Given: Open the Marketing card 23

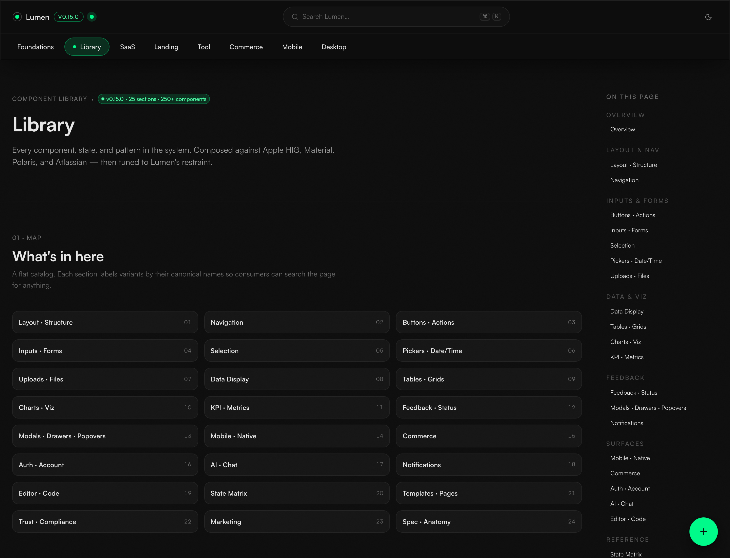Looking at the screenshot, I should click(297, 521).
